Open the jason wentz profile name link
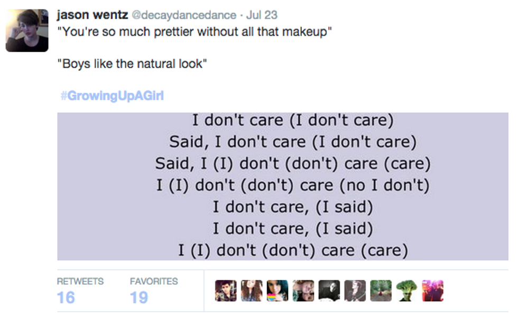 coord(92,15)
